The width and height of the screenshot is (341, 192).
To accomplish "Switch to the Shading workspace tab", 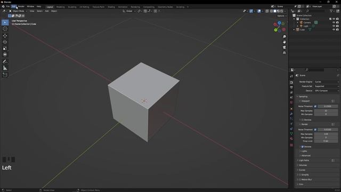I will pyautogui.click(x=111, y=7).
